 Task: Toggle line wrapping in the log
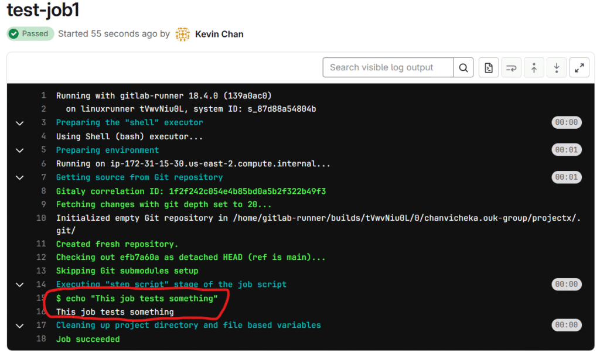[x=511, y=68]
